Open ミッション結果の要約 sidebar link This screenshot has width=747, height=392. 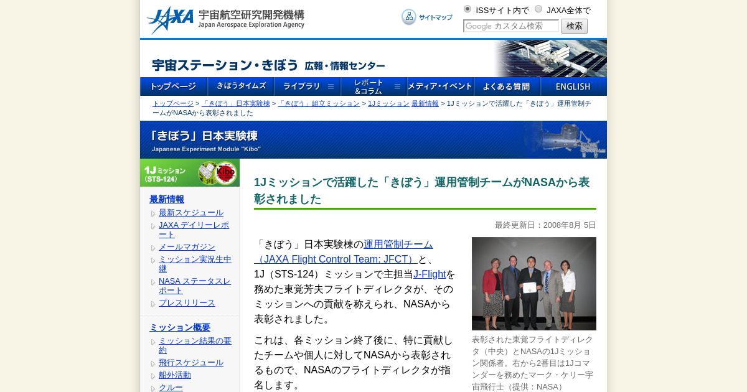pos(195,345)
